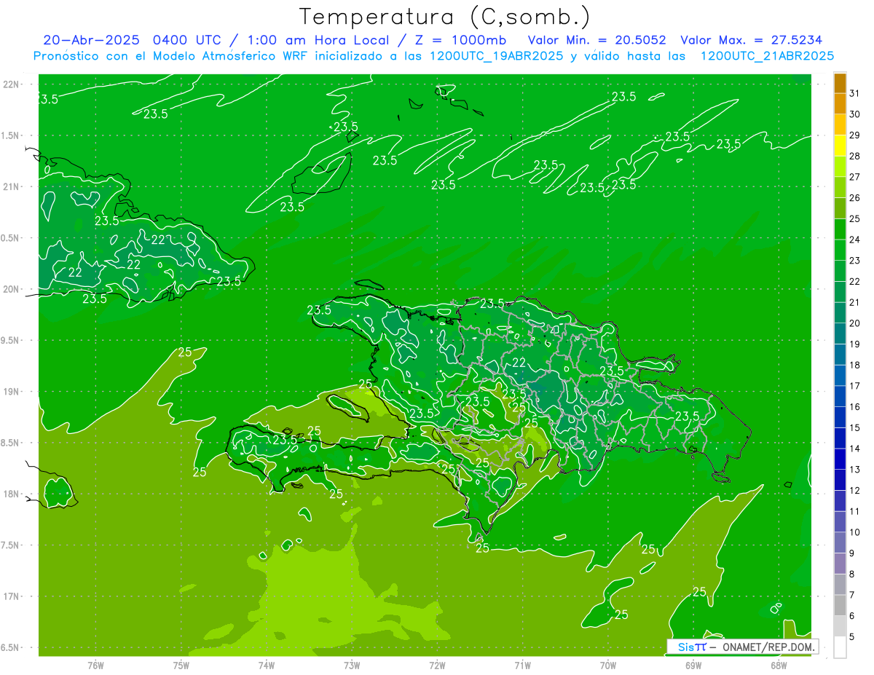Click 'Valor Max. = 27.5234' in header
Viewport: 874px width, 675px height.
point(751,40)
